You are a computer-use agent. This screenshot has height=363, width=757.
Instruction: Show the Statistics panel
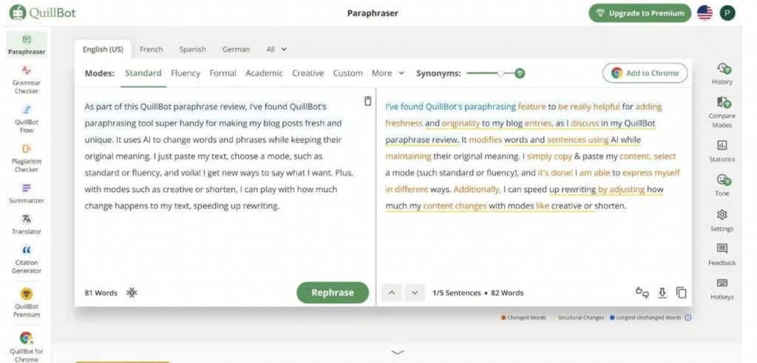[722, 151]
